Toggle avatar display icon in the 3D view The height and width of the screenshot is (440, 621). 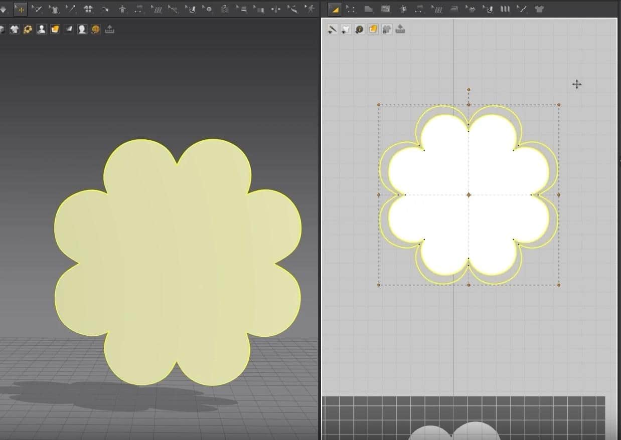41,29
